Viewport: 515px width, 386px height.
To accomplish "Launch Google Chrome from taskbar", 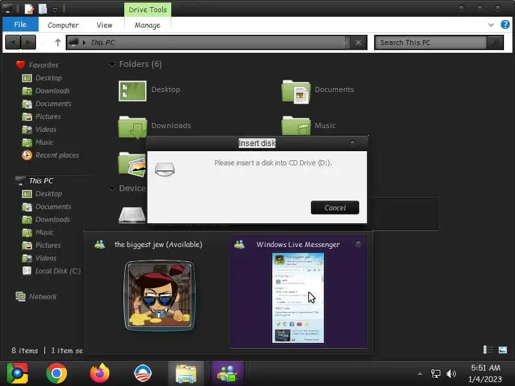I will (57, 373).
